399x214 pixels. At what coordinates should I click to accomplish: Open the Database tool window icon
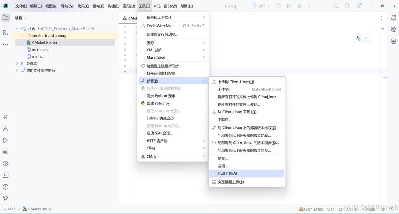(x=393, y=41)
